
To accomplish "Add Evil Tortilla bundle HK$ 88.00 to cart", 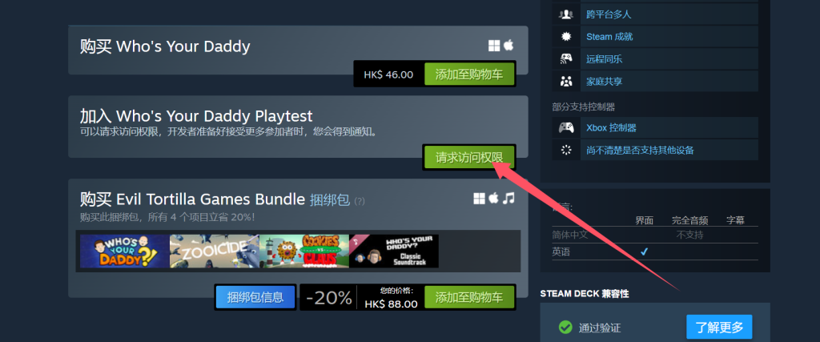I will [469, 298].
